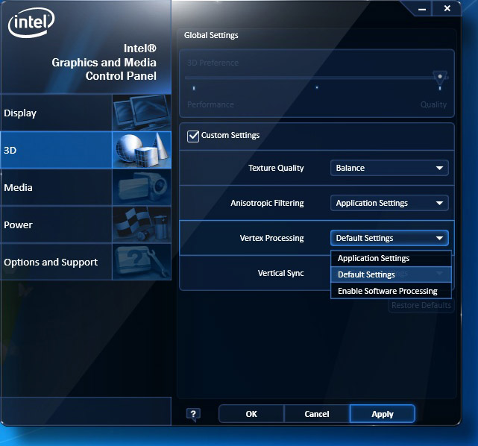The height and width of the screenshot is (446, 478).
Task: Click the Intel logo
Action: [x=31, y=22]
